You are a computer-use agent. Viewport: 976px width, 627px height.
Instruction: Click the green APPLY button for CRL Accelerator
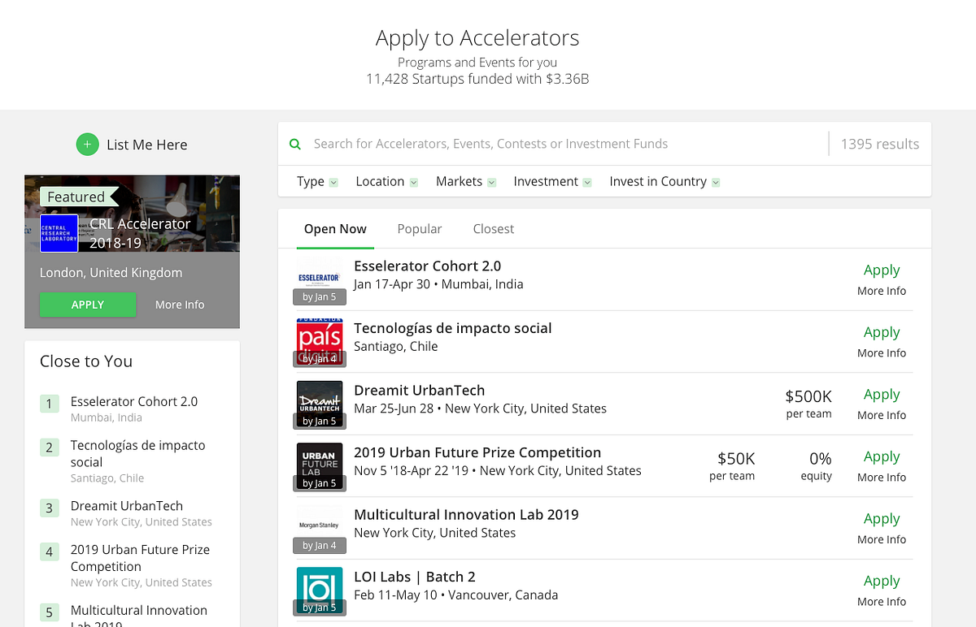tap(88, 305)
